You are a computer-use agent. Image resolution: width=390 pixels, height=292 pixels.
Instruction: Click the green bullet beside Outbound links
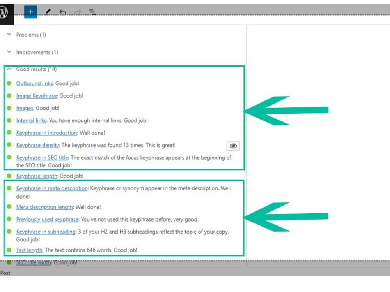click(9, 83)
